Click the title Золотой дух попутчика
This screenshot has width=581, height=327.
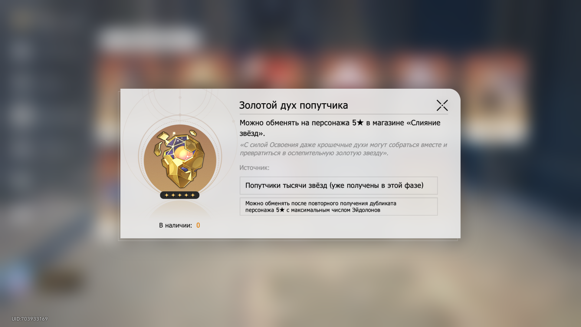(294, 105)
